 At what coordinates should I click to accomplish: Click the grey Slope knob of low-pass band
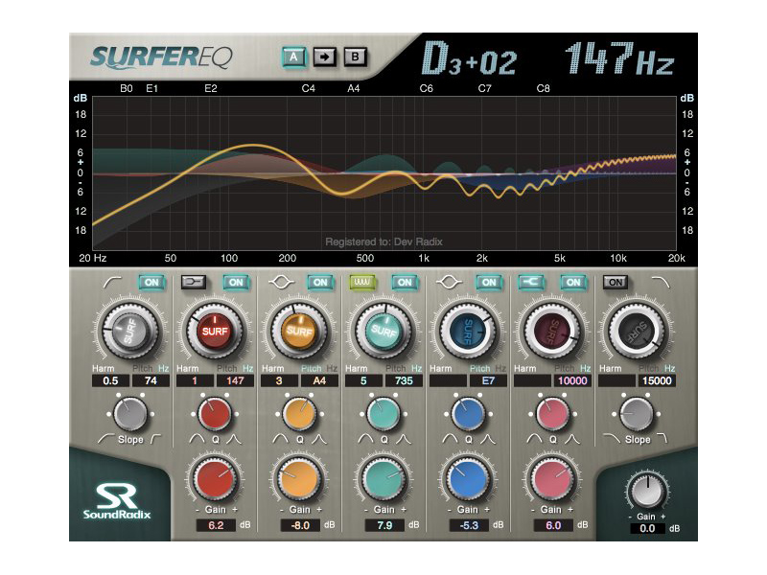point(637,414)
